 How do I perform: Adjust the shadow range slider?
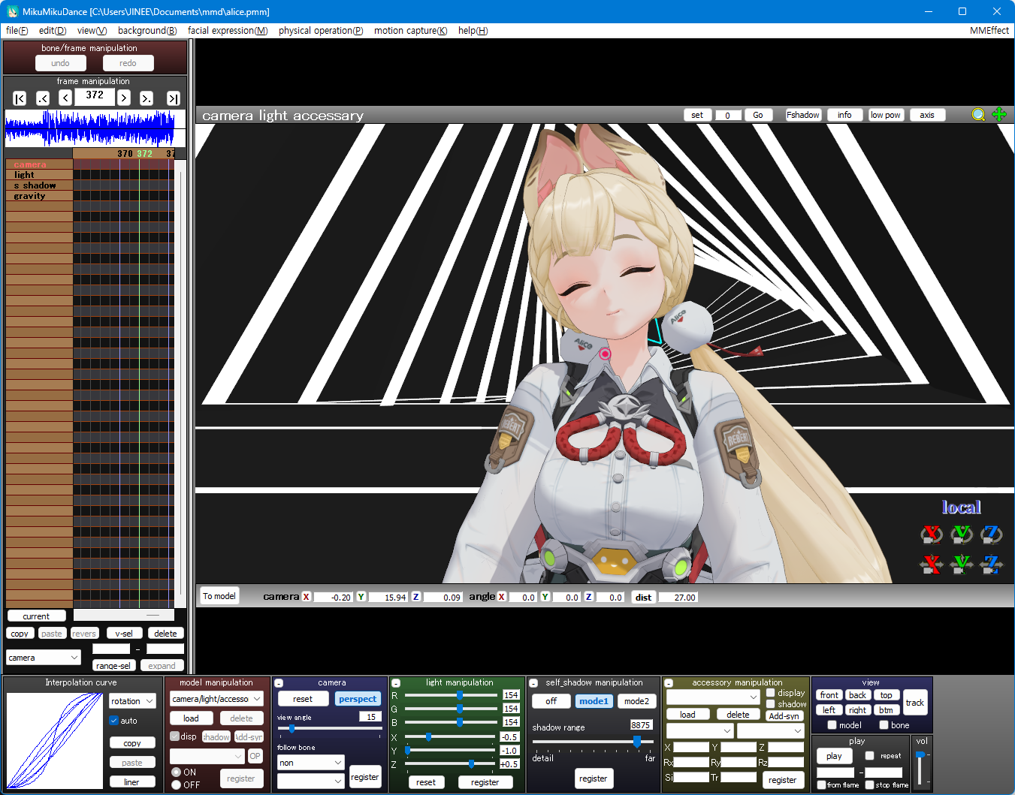click(x=593, y=742)
